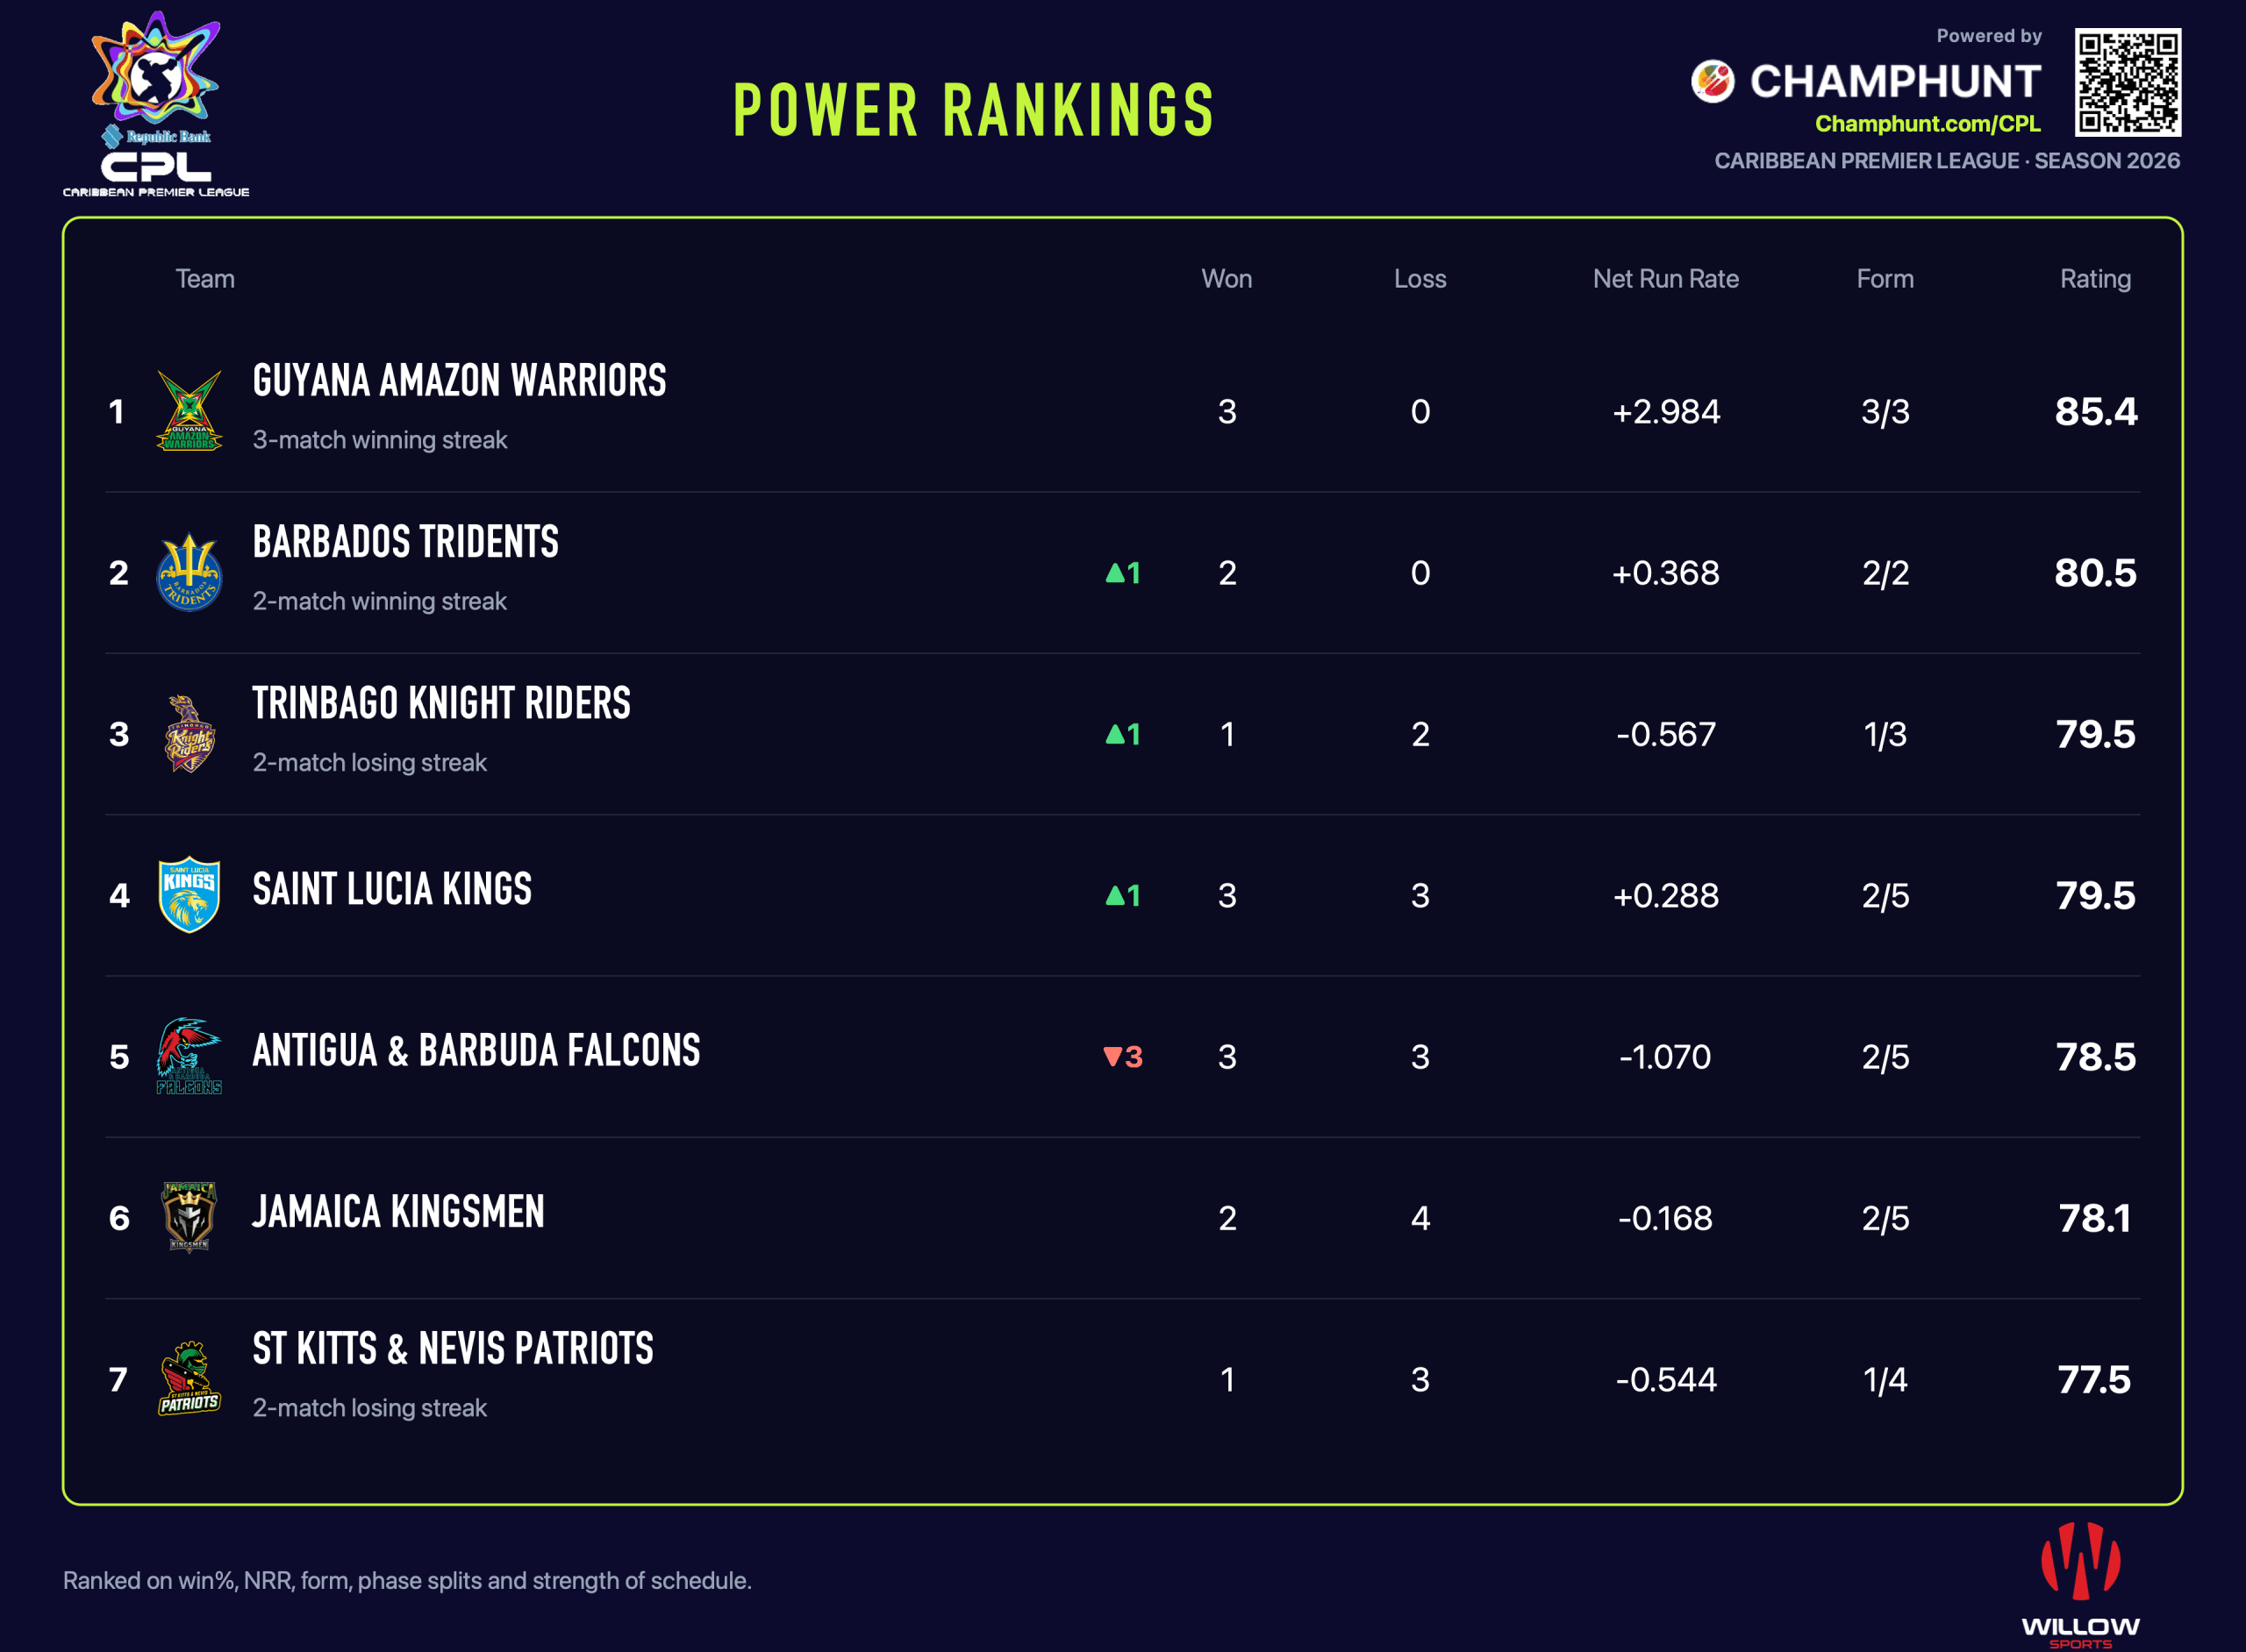Click the Republic Bank CPL league logo
2246x1652 pixels.
156,104
